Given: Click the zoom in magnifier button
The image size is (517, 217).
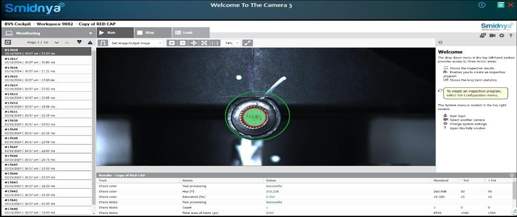Looking at the screenshot, I should (171, 43).
